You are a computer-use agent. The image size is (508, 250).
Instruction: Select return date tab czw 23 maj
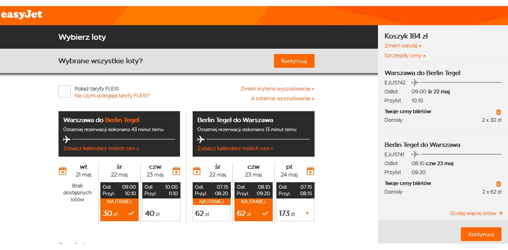(254, 171)
